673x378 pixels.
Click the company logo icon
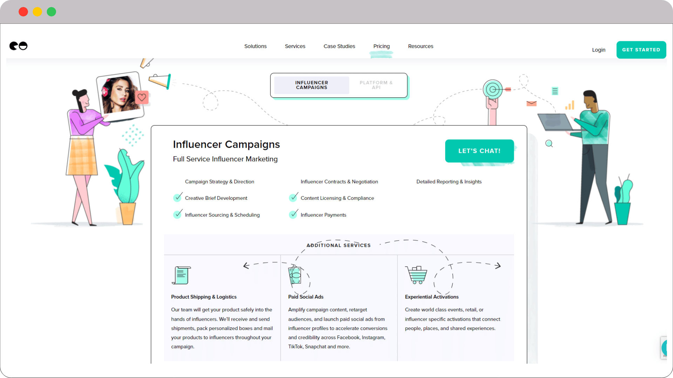point(19,46)
